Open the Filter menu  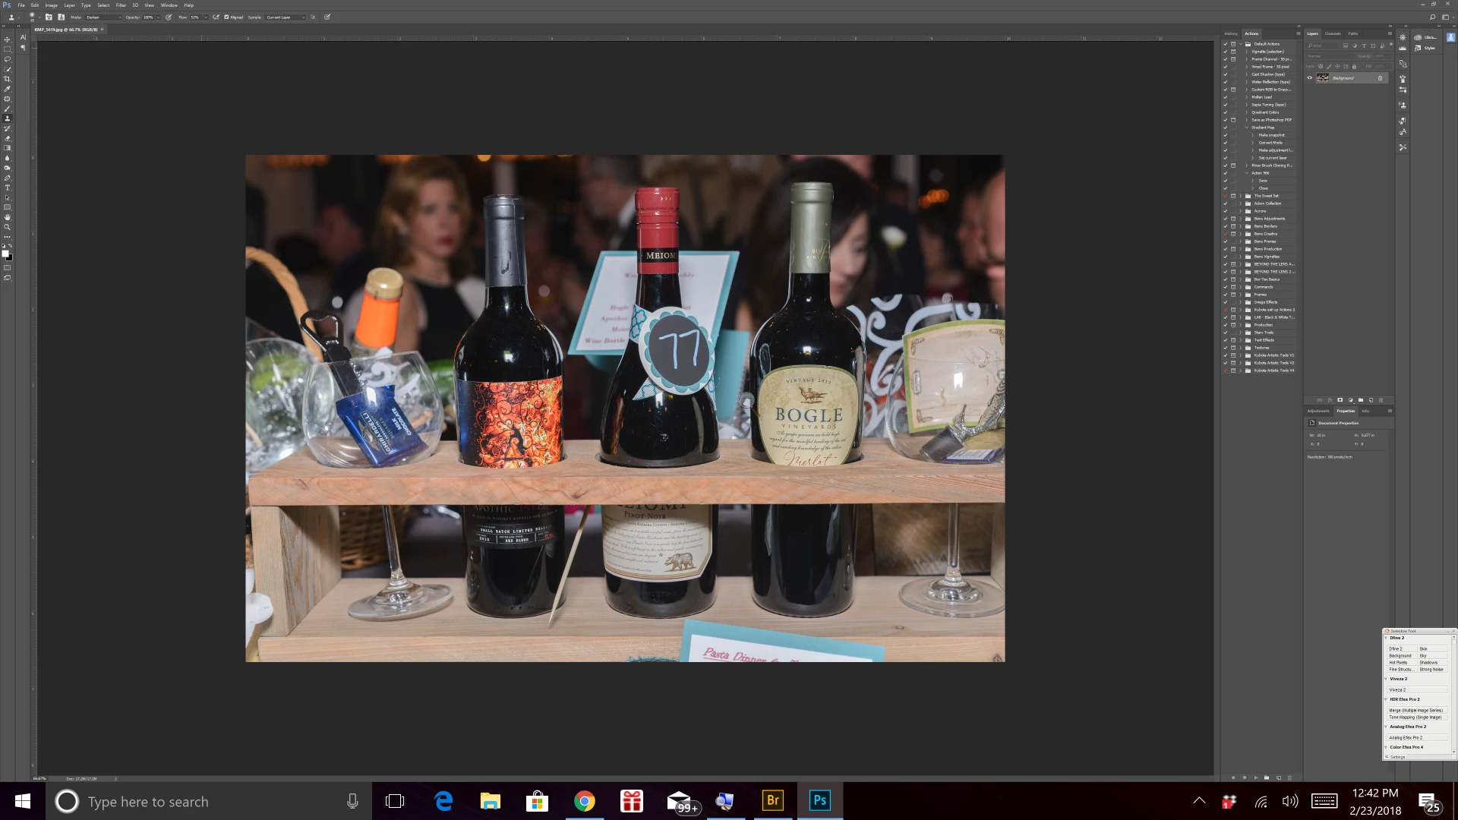click(121, 5)
